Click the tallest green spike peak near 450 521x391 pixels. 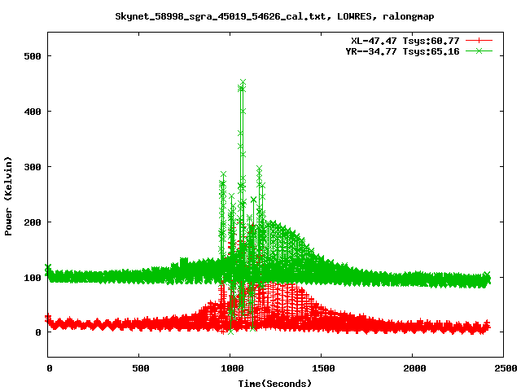(x=243, y=81)
